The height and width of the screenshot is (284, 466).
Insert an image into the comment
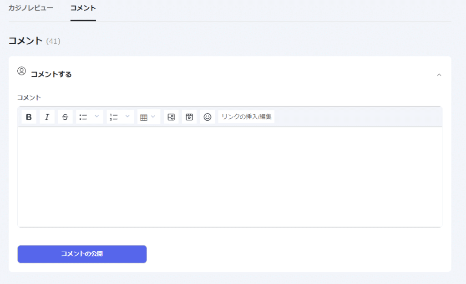(171, 117)
